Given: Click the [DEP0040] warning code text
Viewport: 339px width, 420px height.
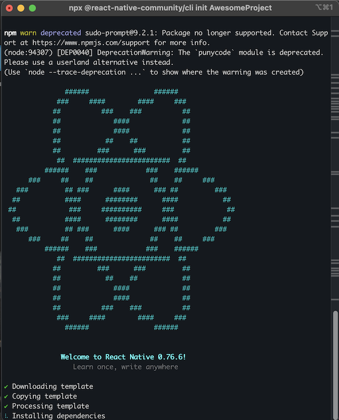Looking at the screenshot, I should [75, 53].
